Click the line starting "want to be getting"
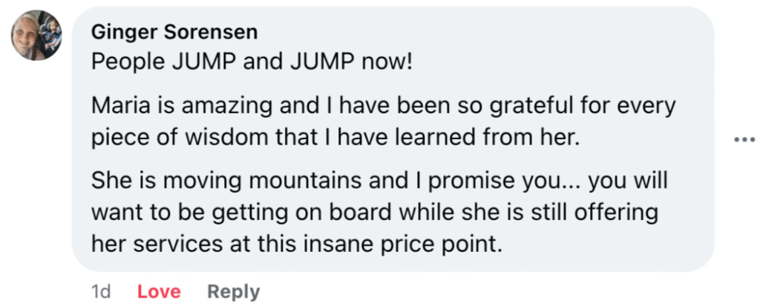Image resolution: width=760 pixels, height=306 pixels. click(375, 212)
